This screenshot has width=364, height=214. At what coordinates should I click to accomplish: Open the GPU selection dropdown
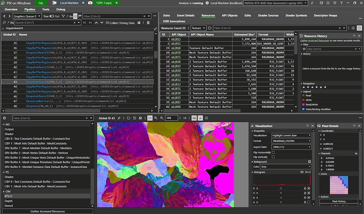(x=276, y=3)
